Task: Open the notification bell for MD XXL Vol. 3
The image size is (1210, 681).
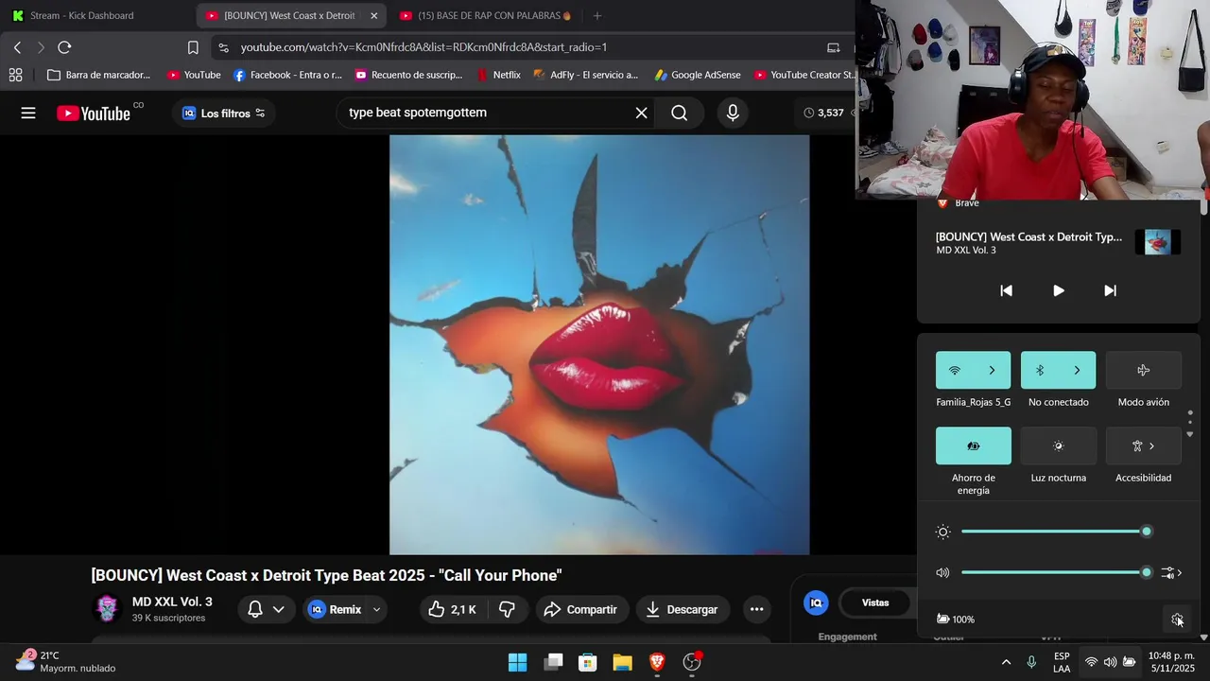Action: click(255, 609)
